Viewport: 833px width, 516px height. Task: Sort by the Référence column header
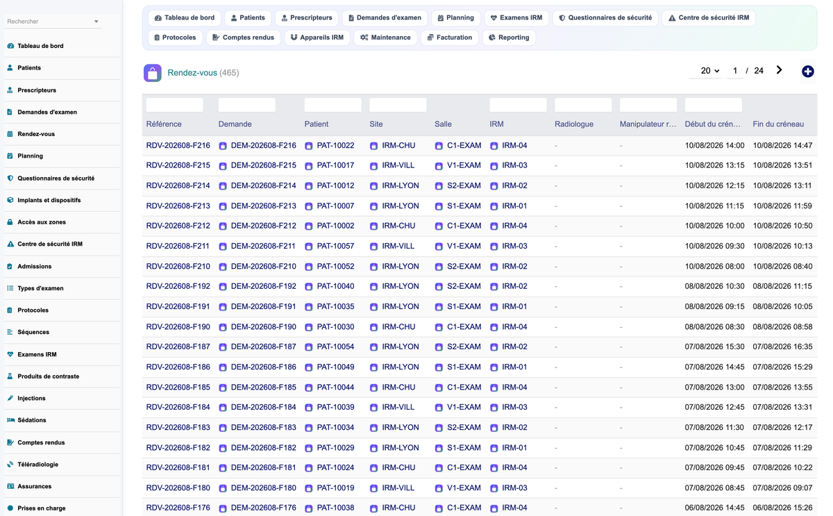[x=164, y=124]
